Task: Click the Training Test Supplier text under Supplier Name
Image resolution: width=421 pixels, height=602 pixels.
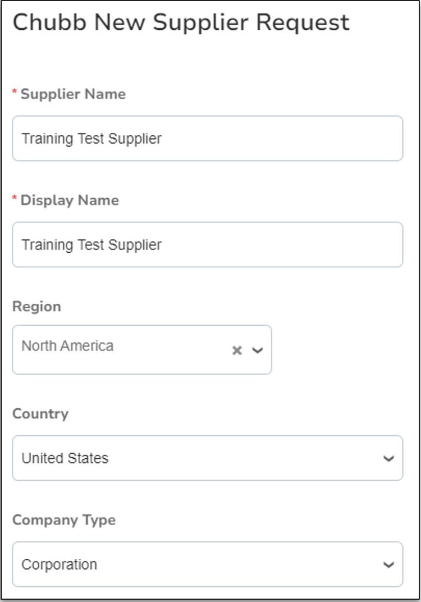Action: pyautogui.click(x=91, y=139)
